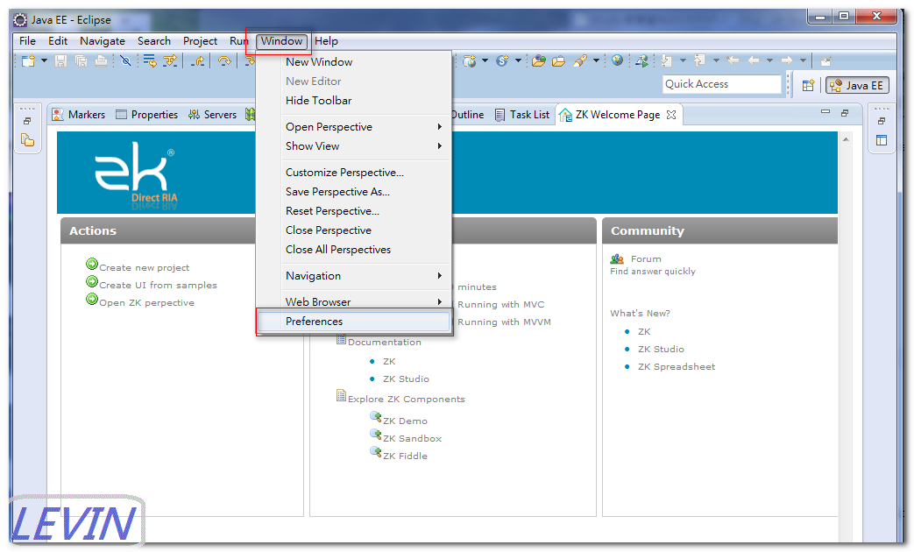The height and width of the screenshot is (552, 914).
Task: Open the left sidebar fast view icon
Action: [27, 140]
